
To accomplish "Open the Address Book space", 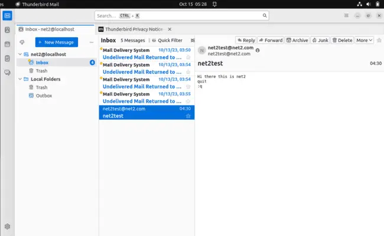I will (7, 30).
